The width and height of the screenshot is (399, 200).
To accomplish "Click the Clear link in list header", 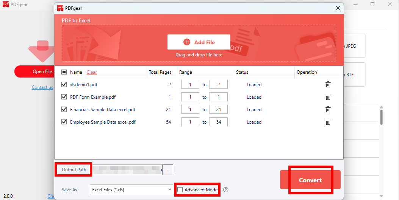I will pos(92,72).
